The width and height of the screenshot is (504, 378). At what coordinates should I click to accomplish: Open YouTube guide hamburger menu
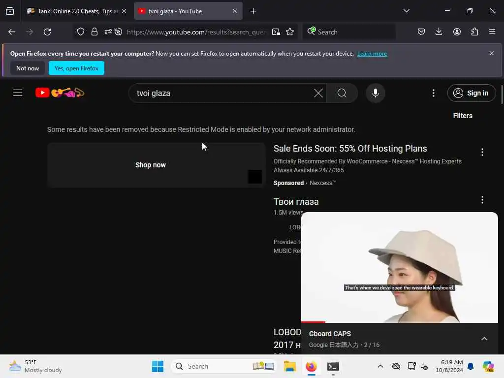[18, 93]
